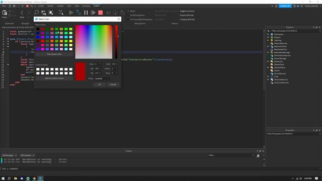Viewport: 322px width, 181px height.
Task: Click Expand All Folds action
Action: point(187,15)
